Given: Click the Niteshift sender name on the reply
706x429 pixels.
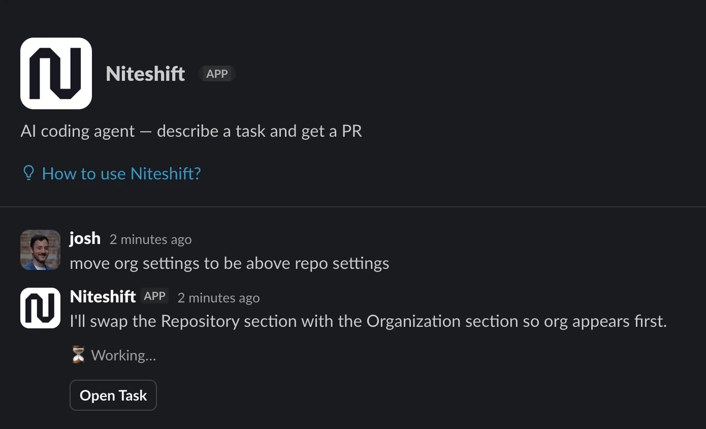Looking at the screenshot, I should [x=103, y=296].
